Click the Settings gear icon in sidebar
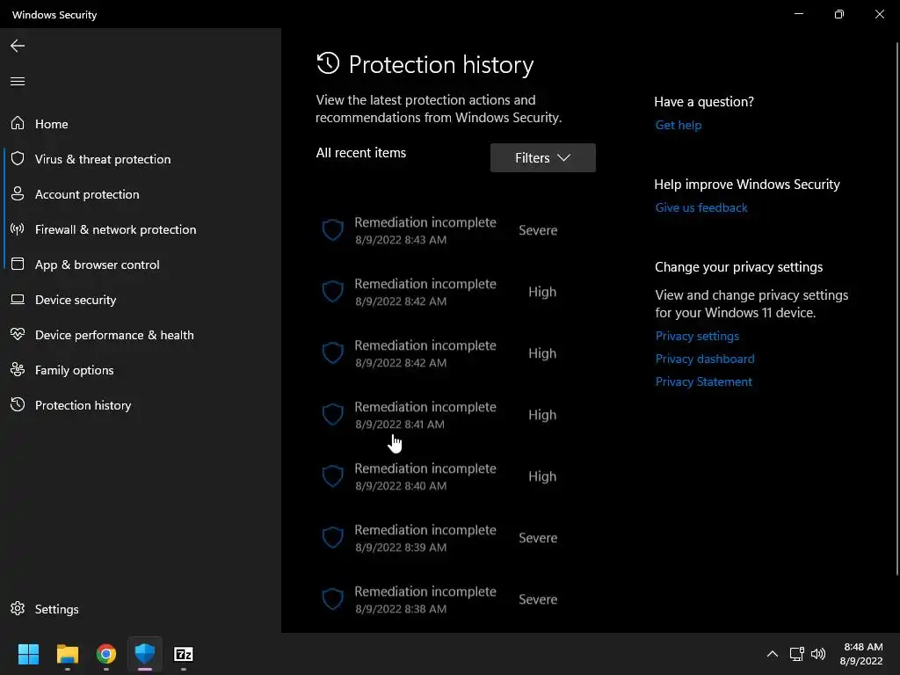Screen dimensions: 900x675 [x=18, y=609]
